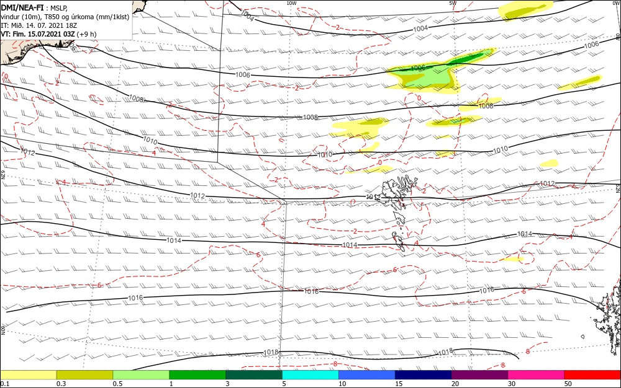Click the '60N' latitude label

(x=2, y=330)
